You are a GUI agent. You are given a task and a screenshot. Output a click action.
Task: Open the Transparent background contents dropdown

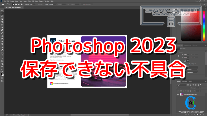click(x=192, y=72)
